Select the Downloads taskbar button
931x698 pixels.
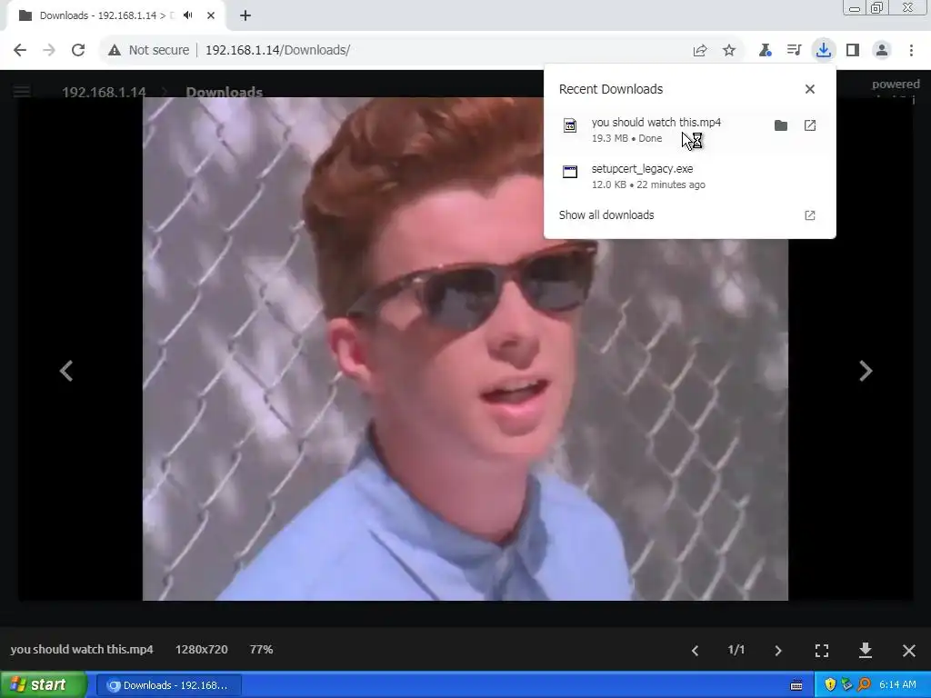(168, 685)
